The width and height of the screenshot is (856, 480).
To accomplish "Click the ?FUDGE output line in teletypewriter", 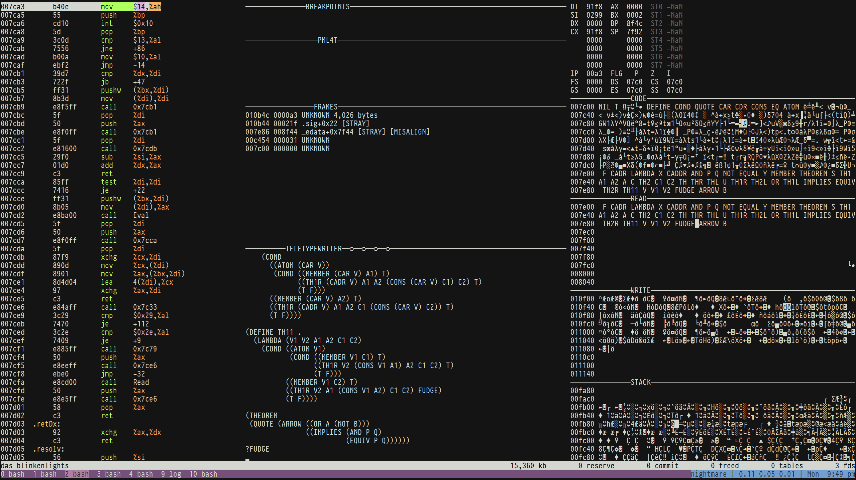I will tap(257, 449).
